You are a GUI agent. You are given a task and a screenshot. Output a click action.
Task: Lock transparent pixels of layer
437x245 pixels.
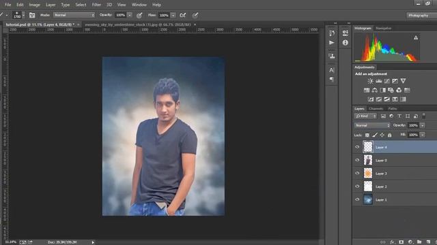coord(367,135)
